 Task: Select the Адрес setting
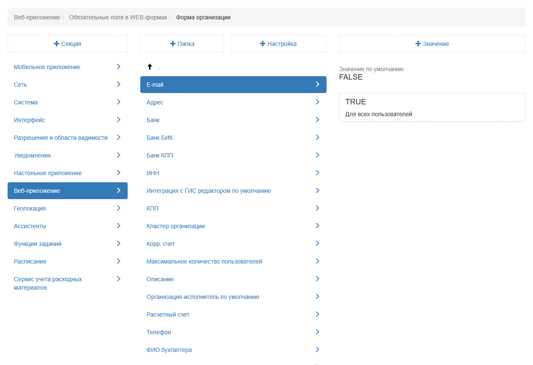(155, 102)
